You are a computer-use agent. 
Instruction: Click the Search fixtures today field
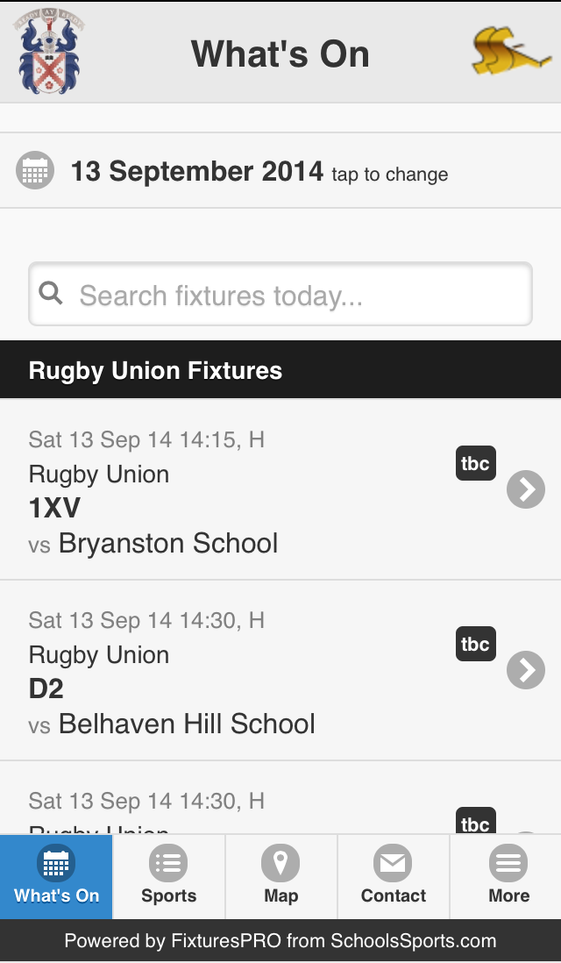(x=298, y=295)
